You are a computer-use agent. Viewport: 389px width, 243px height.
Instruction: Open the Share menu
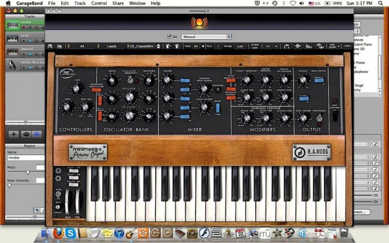coord(118,3)
